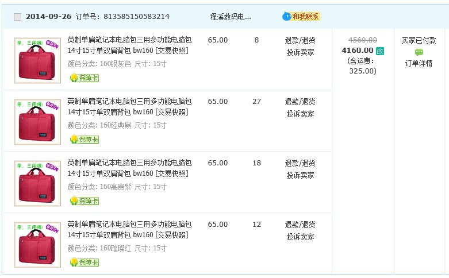Click 保障卡 badge on 160银灰色 item
Image resolution: width=449 pixels, height=278 pixels.
point(85,78)
